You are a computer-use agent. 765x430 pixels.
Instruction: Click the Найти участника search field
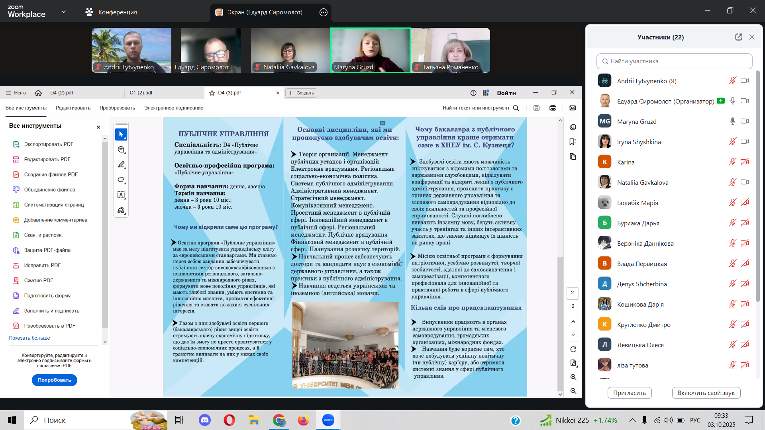[x=674, y=61]
